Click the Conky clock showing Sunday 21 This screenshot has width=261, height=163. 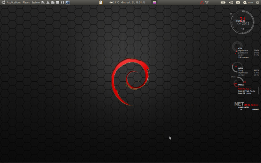(242, 22)
